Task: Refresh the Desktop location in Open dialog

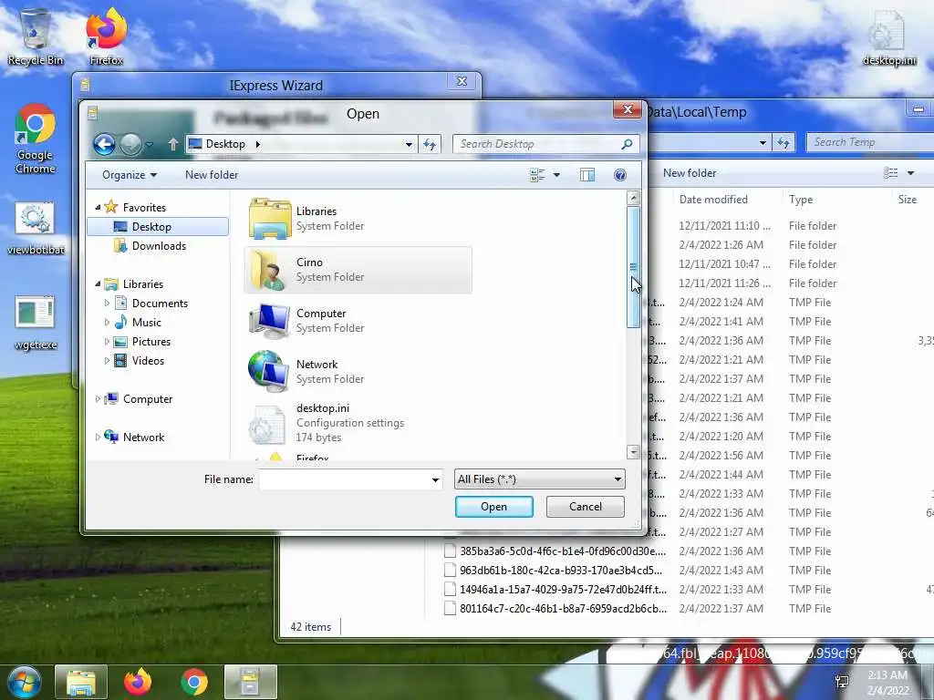Action: click(x=430, y=144)
